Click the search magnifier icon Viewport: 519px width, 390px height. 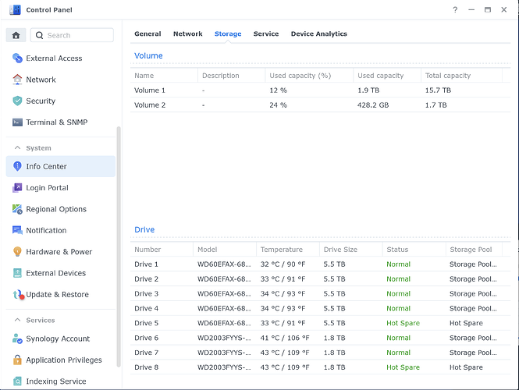39,35
